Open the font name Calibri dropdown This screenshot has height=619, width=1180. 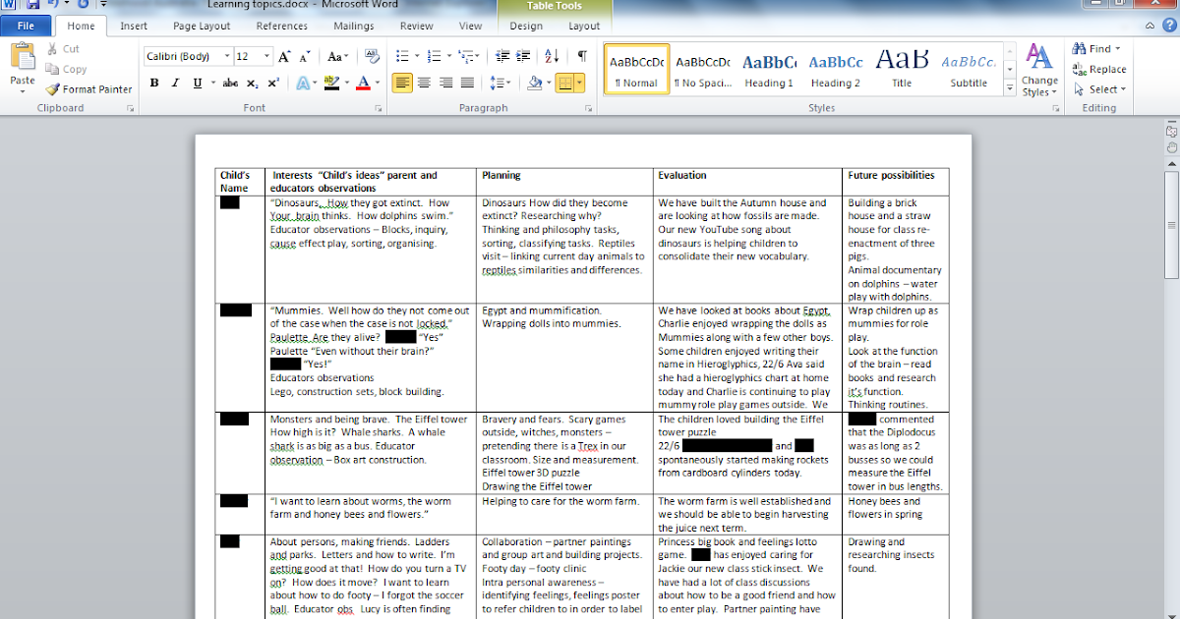point(227,57)
